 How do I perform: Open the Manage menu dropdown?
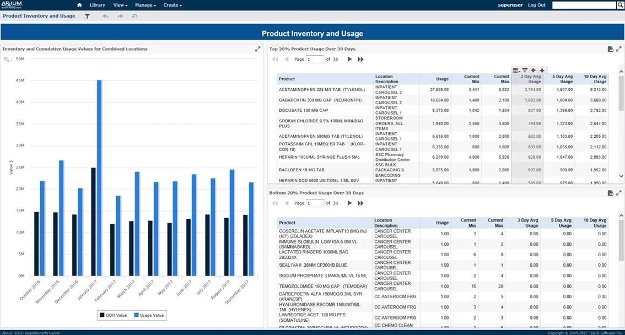(144, 5)
